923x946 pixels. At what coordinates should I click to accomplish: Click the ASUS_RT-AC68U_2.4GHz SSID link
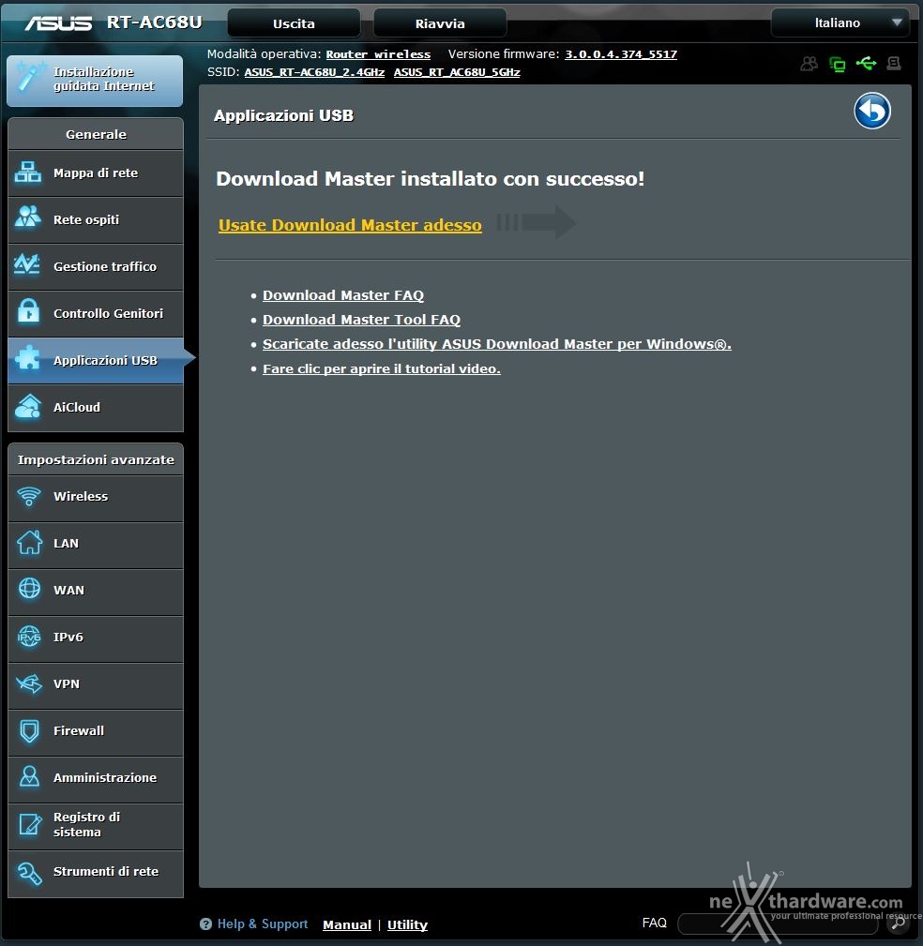click(x=314, y=72)
